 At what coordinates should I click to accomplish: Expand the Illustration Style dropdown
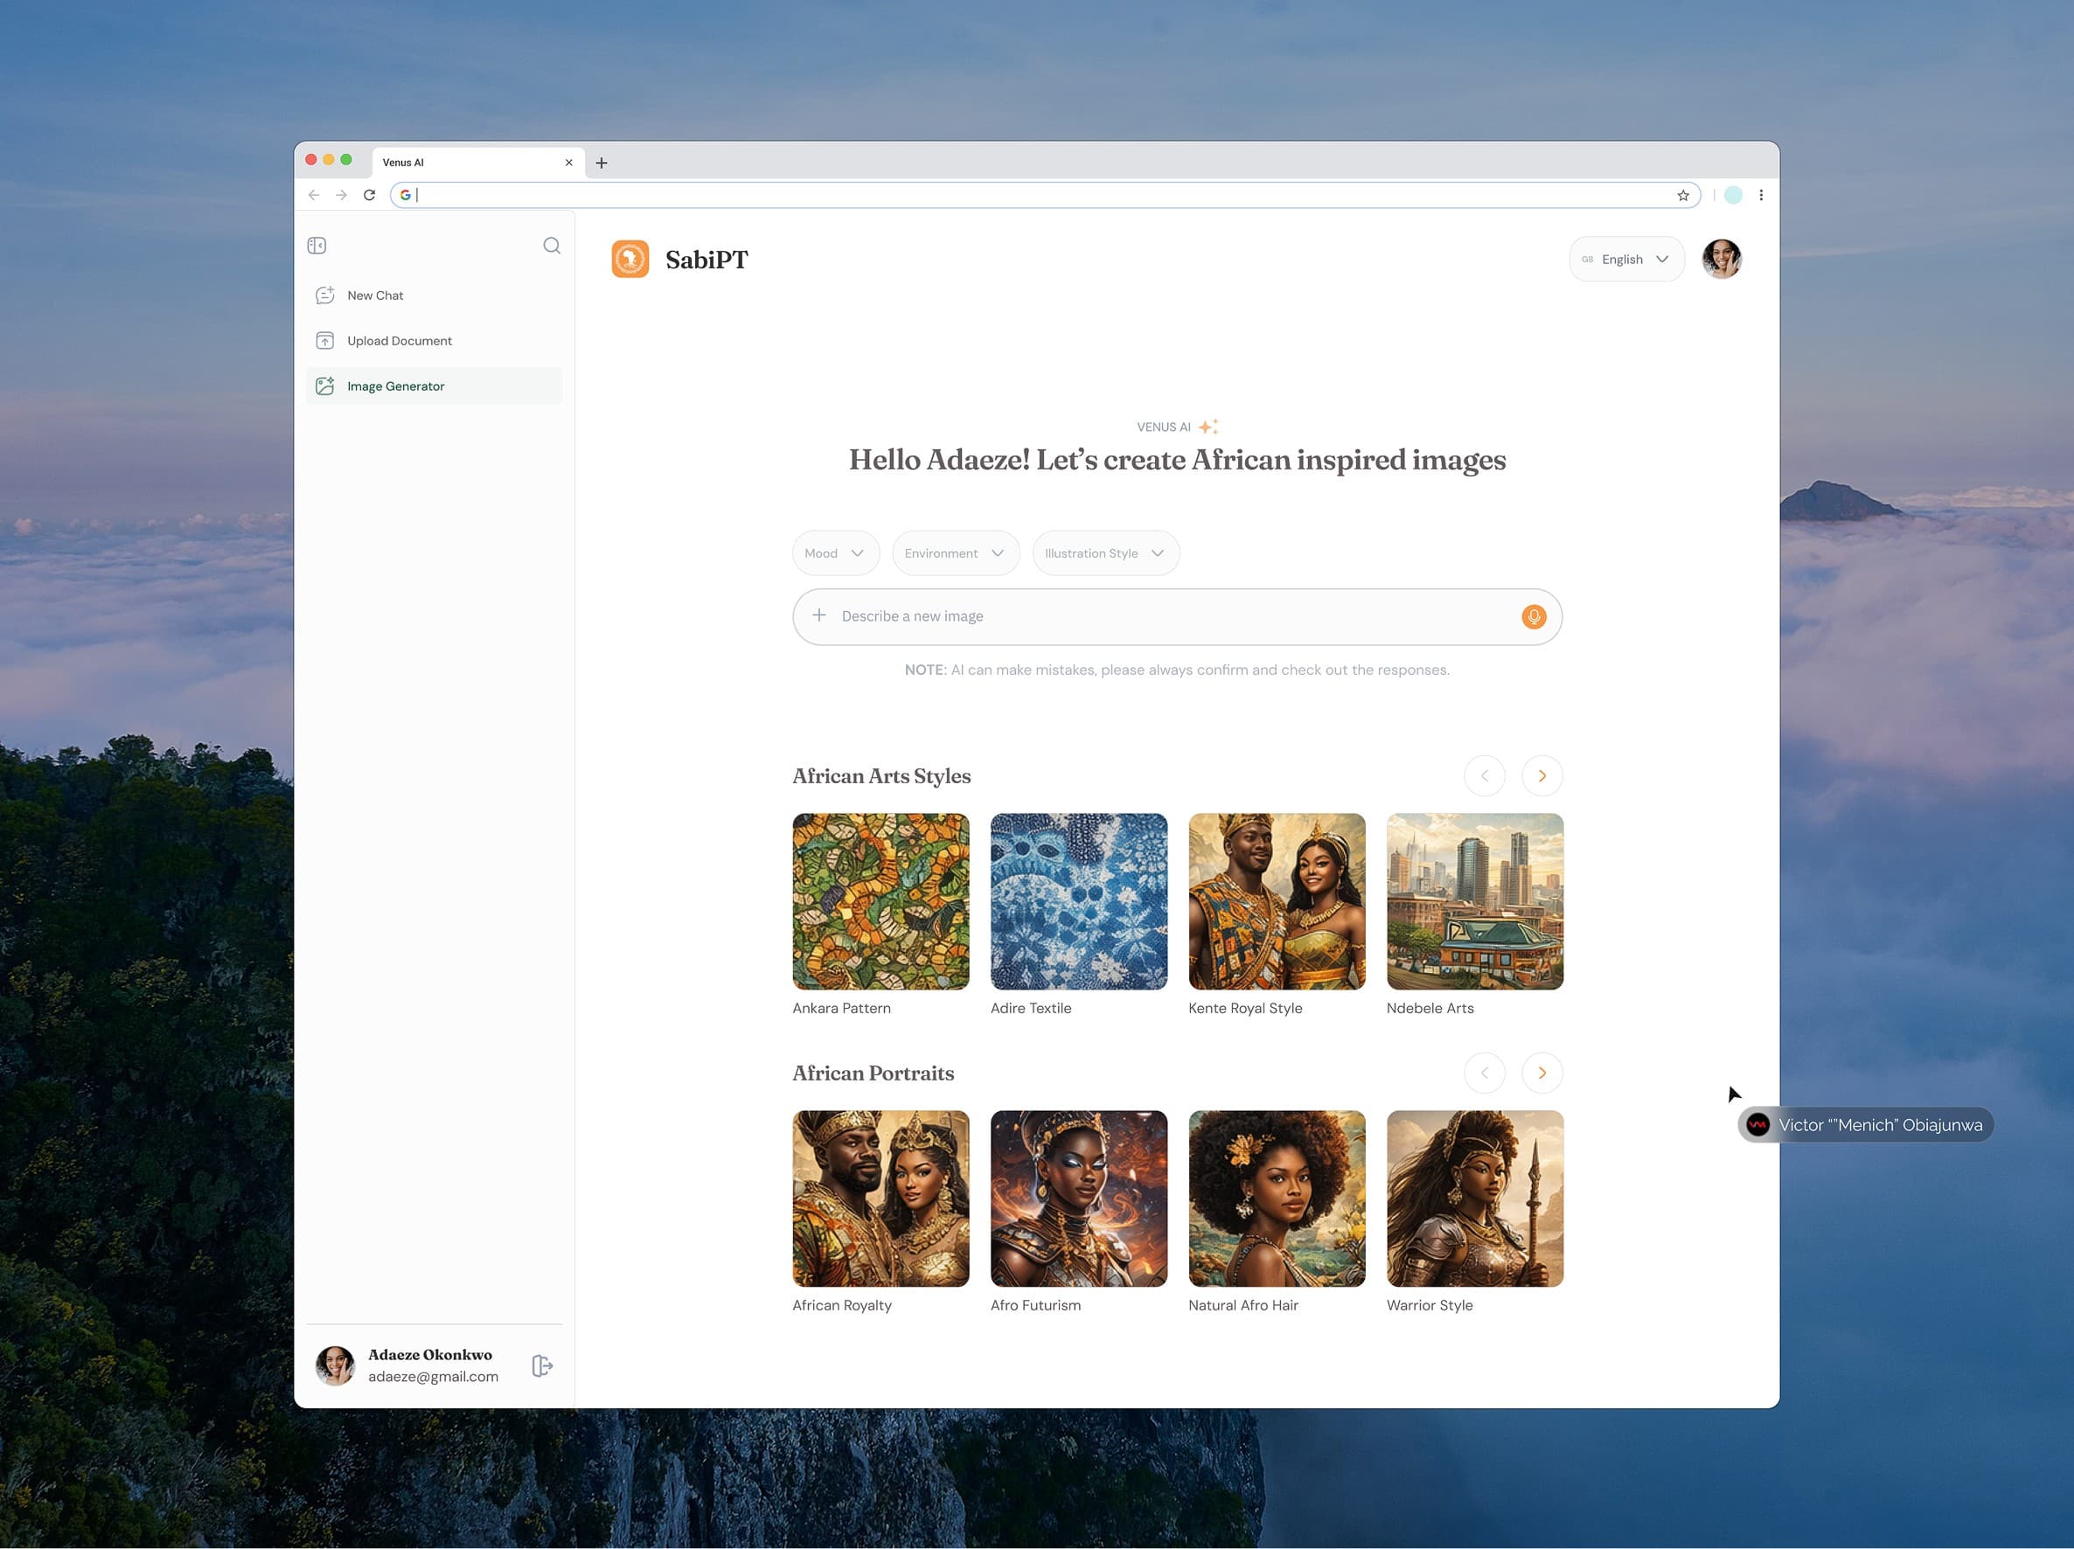pyautogui.click(x=1106, y=553)
